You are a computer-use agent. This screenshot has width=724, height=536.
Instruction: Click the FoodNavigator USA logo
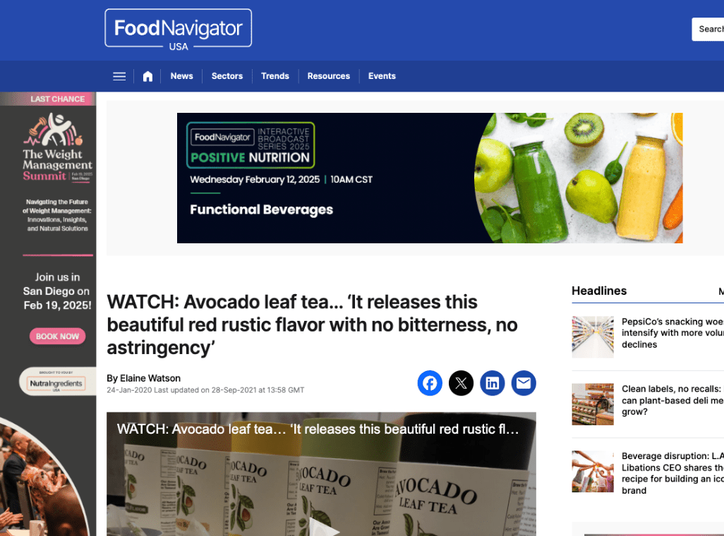pyautogui.click(x=178, y=29)
